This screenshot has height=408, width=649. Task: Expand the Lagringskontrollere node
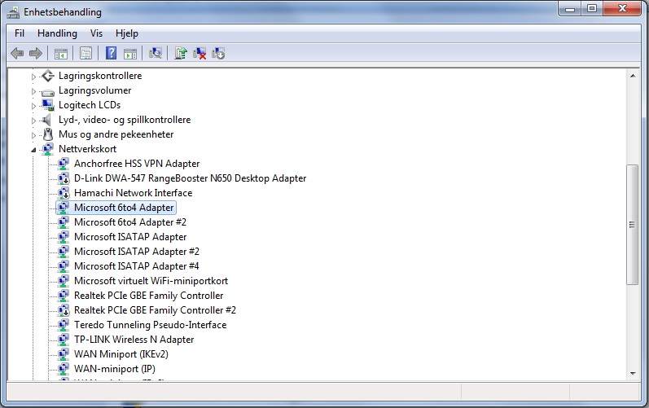(33, 77)
